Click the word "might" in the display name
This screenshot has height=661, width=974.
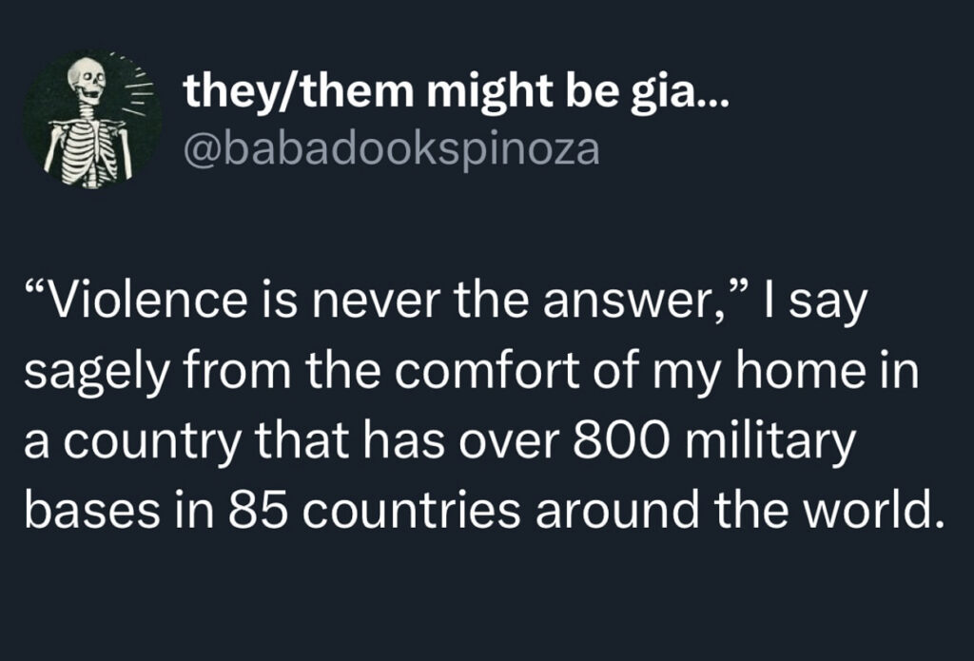click(486, 92)
